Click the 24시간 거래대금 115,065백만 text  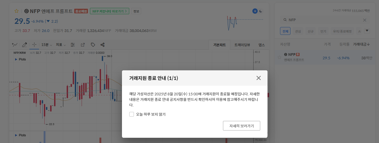(x=351, y=10)
